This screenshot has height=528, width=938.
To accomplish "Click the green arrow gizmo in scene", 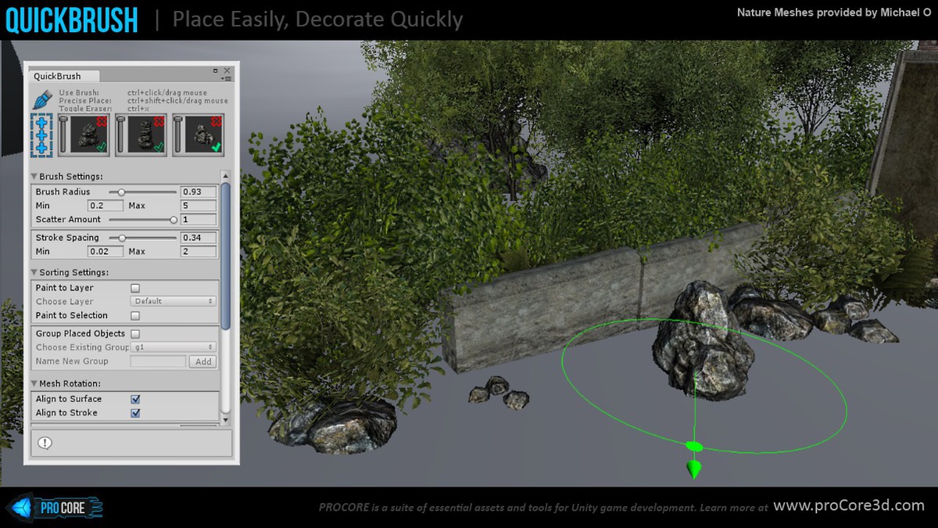I will [x=693, y=469].
